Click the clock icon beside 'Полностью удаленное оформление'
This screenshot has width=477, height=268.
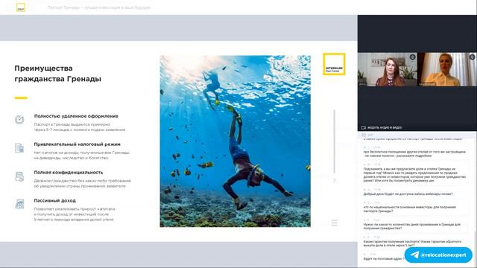pyautogui.click(x=19, y=119)
